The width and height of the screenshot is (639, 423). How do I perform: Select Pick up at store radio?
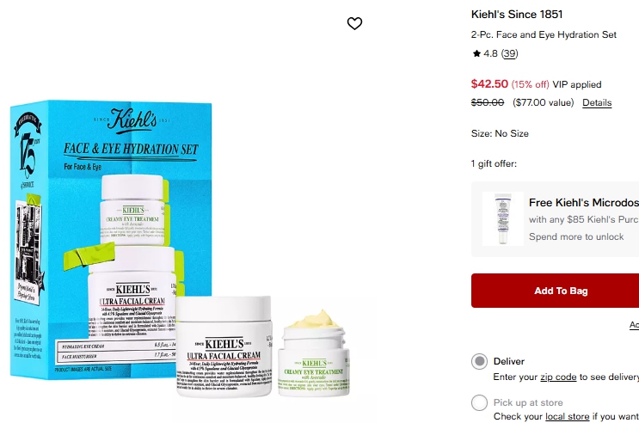click(x=479, y=402)
